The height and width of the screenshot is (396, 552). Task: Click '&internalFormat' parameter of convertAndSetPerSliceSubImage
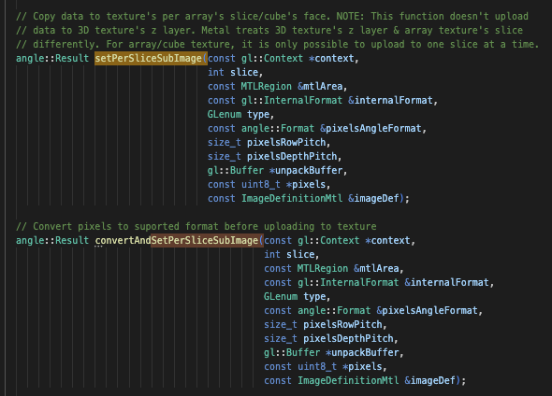446,283
